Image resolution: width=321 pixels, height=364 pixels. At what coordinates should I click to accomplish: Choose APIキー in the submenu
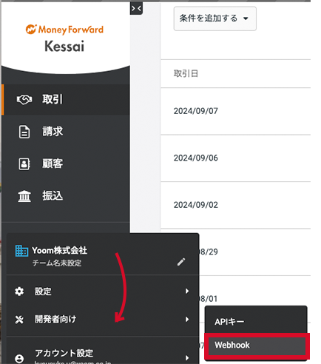click(256, 322)
